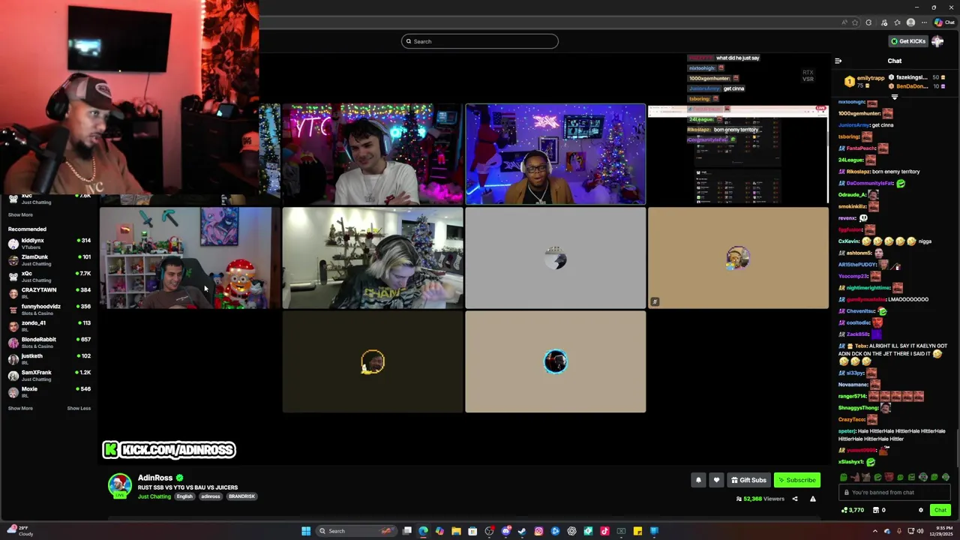The width and height of the screenshot is (960, 540).
Task: Open browser Favorites hub icon
Action: pyautogui.click(x=897, y=22)
